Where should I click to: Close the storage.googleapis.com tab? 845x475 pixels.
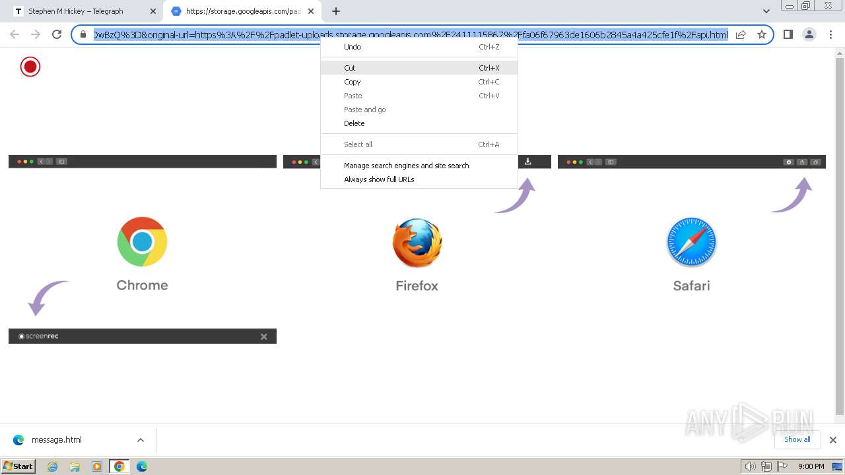[311, 11]
